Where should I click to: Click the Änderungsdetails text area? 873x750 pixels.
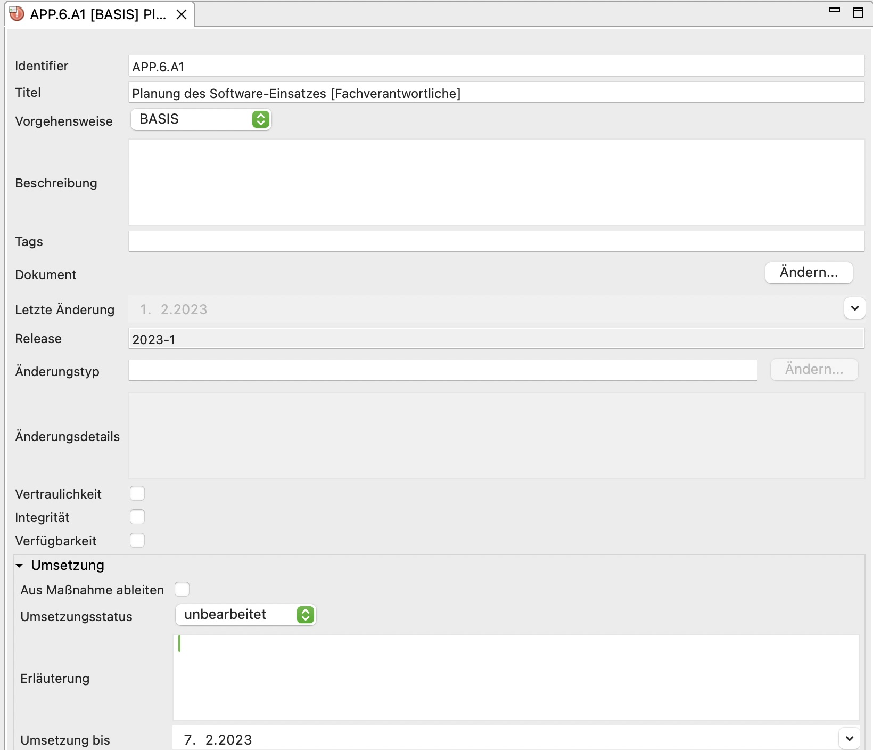[x=496, y=436]
